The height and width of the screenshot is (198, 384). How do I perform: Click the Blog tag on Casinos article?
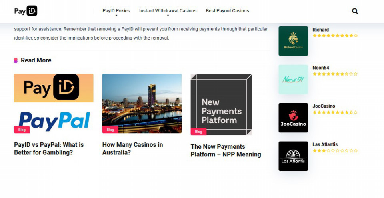point(110,130)
